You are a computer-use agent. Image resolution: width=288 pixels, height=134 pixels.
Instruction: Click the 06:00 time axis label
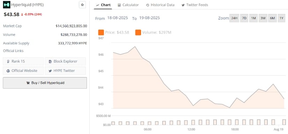[147, 129]
